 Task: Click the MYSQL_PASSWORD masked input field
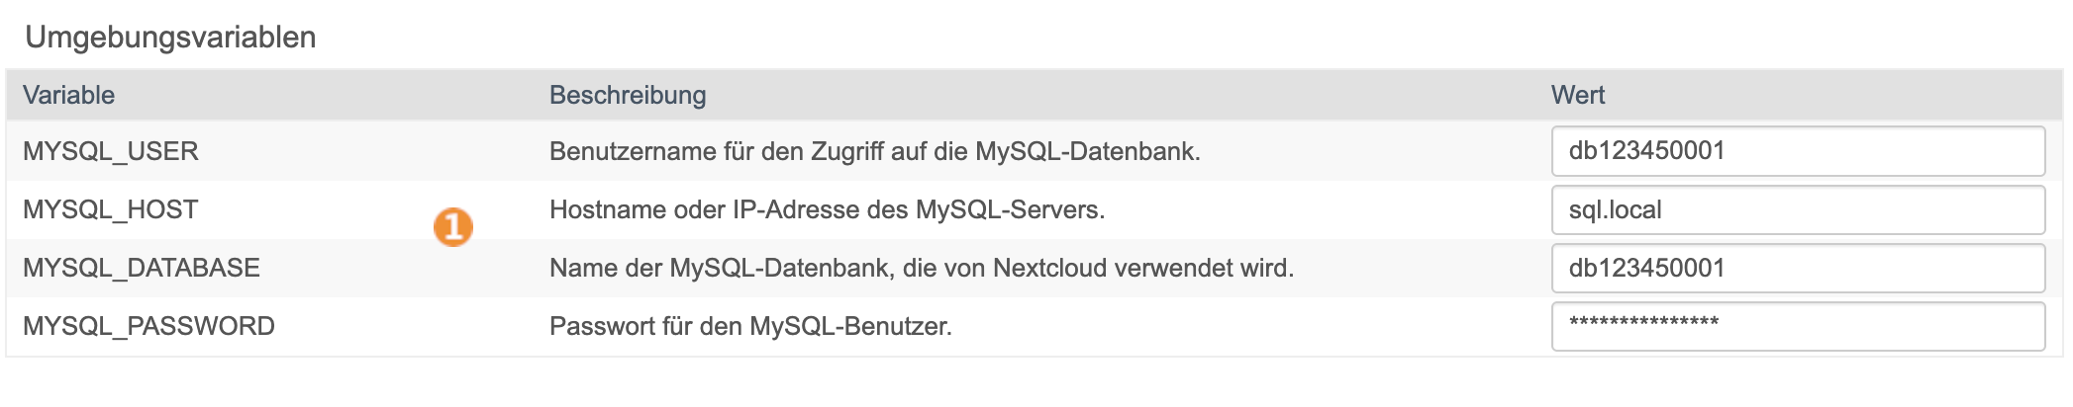(x=1798, y=326)
